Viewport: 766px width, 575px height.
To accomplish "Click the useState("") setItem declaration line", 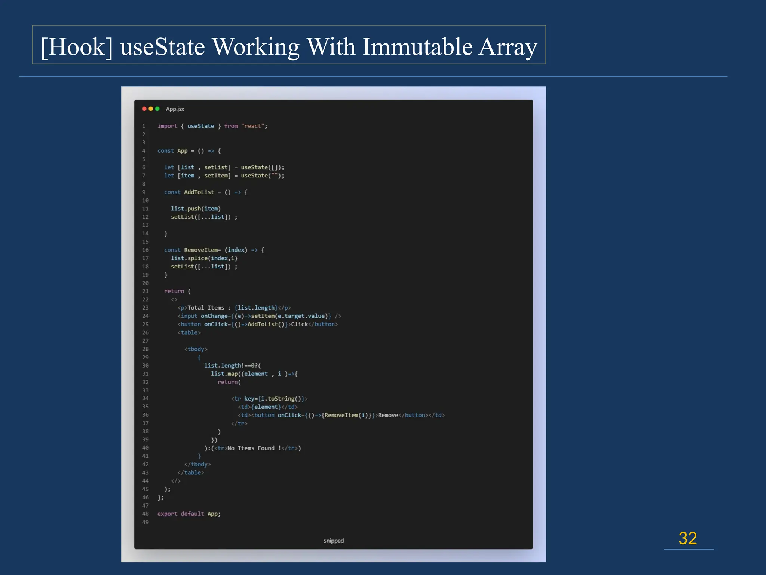I will click(224, 176).
